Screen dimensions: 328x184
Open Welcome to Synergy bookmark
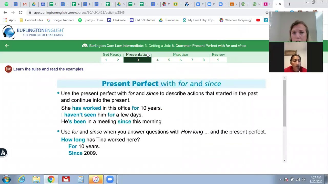236,20
